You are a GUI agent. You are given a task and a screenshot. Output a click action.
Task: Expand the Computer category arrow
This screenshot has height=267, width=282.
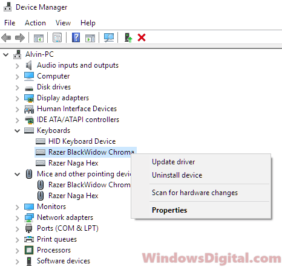click(x=18, y=77)
